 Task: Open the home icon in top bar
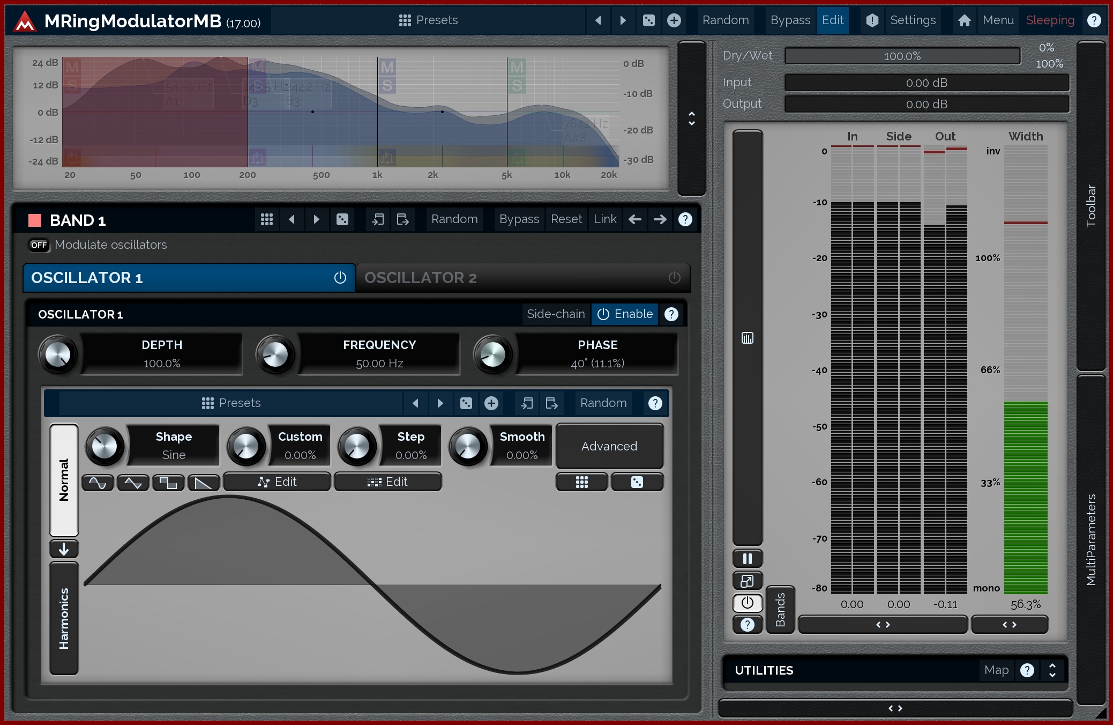point(964,20)
